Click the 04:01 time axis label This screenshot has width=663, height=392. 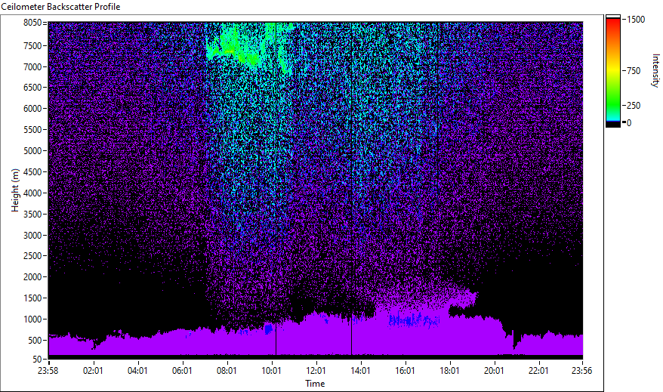138,371
